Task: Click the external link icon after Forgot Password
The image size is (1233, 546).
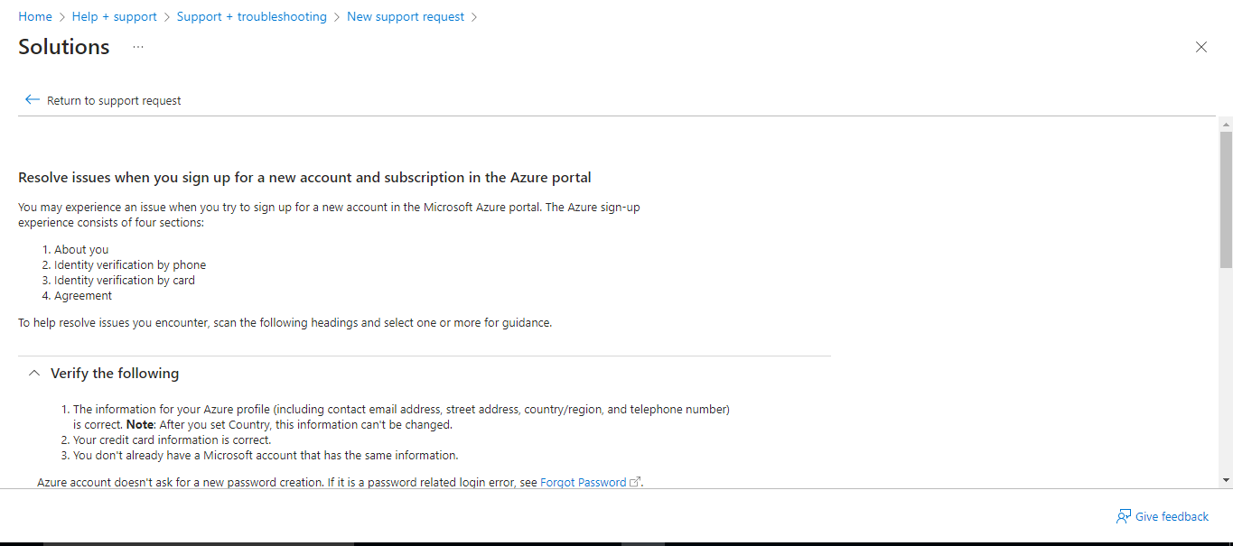Action: (x=634, y=481)
